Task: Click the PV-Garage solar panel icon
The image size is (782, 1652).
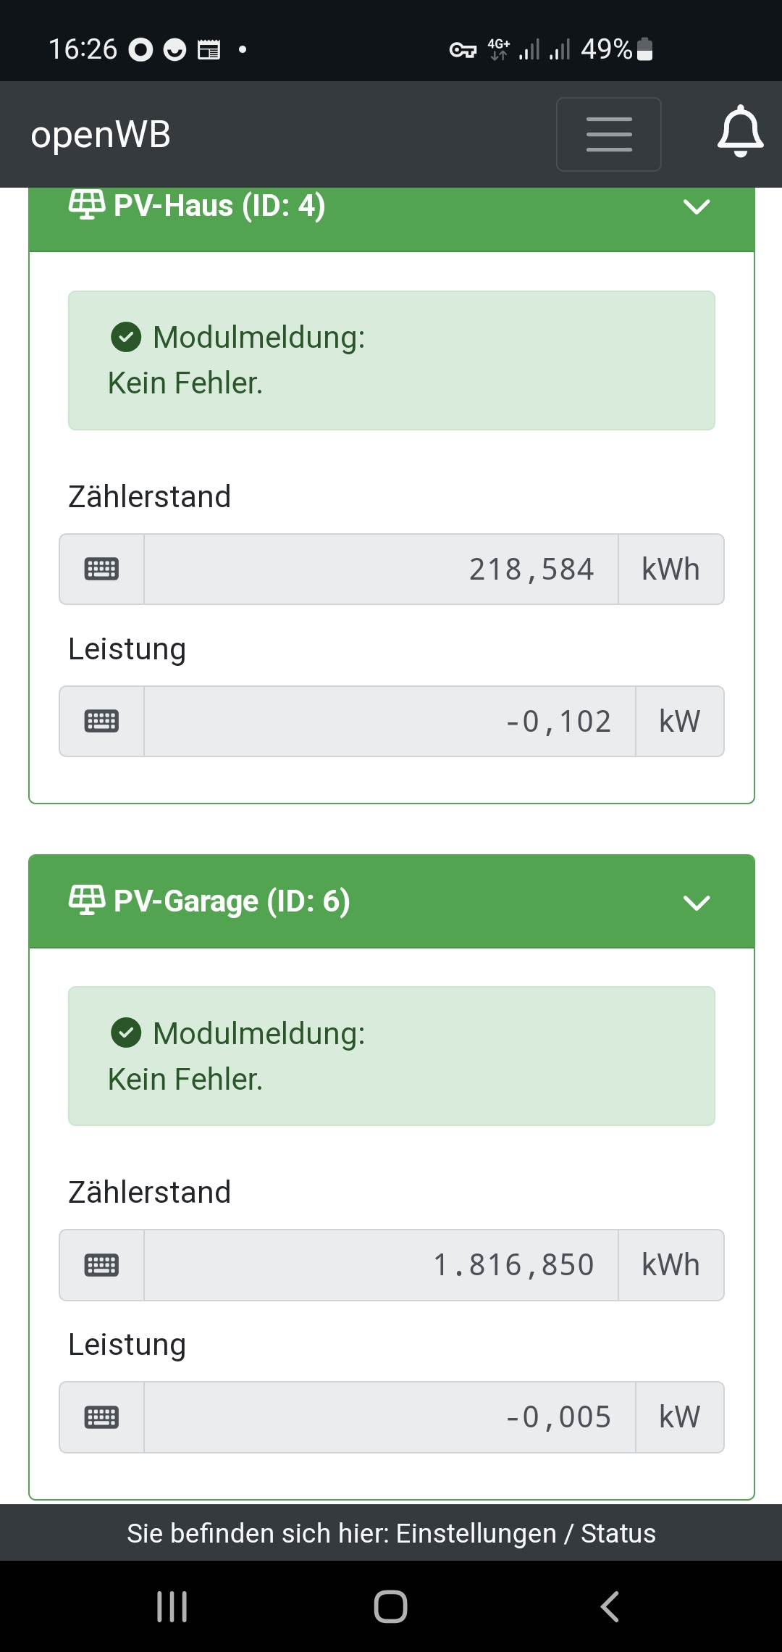Action: pyautogui.click(x=86, y=901)
